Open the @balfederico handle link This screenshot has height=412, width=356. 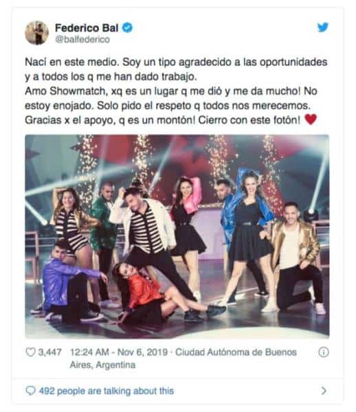[x=82, y=39]
